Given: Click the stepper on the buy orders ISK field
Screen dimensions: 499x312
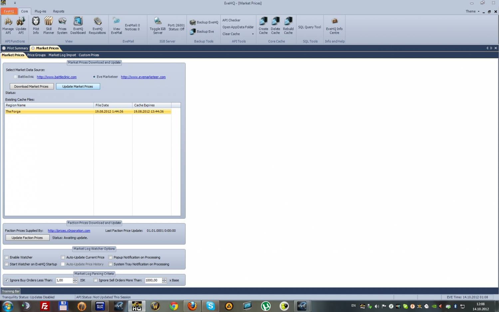Looking at the screenshot, I should (x=75, y=280).
